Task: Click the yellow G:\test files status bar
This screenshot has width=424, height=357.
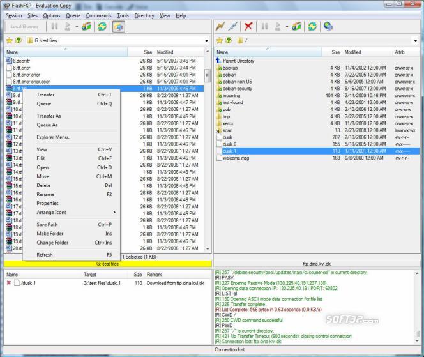Action: click(108, 264)
